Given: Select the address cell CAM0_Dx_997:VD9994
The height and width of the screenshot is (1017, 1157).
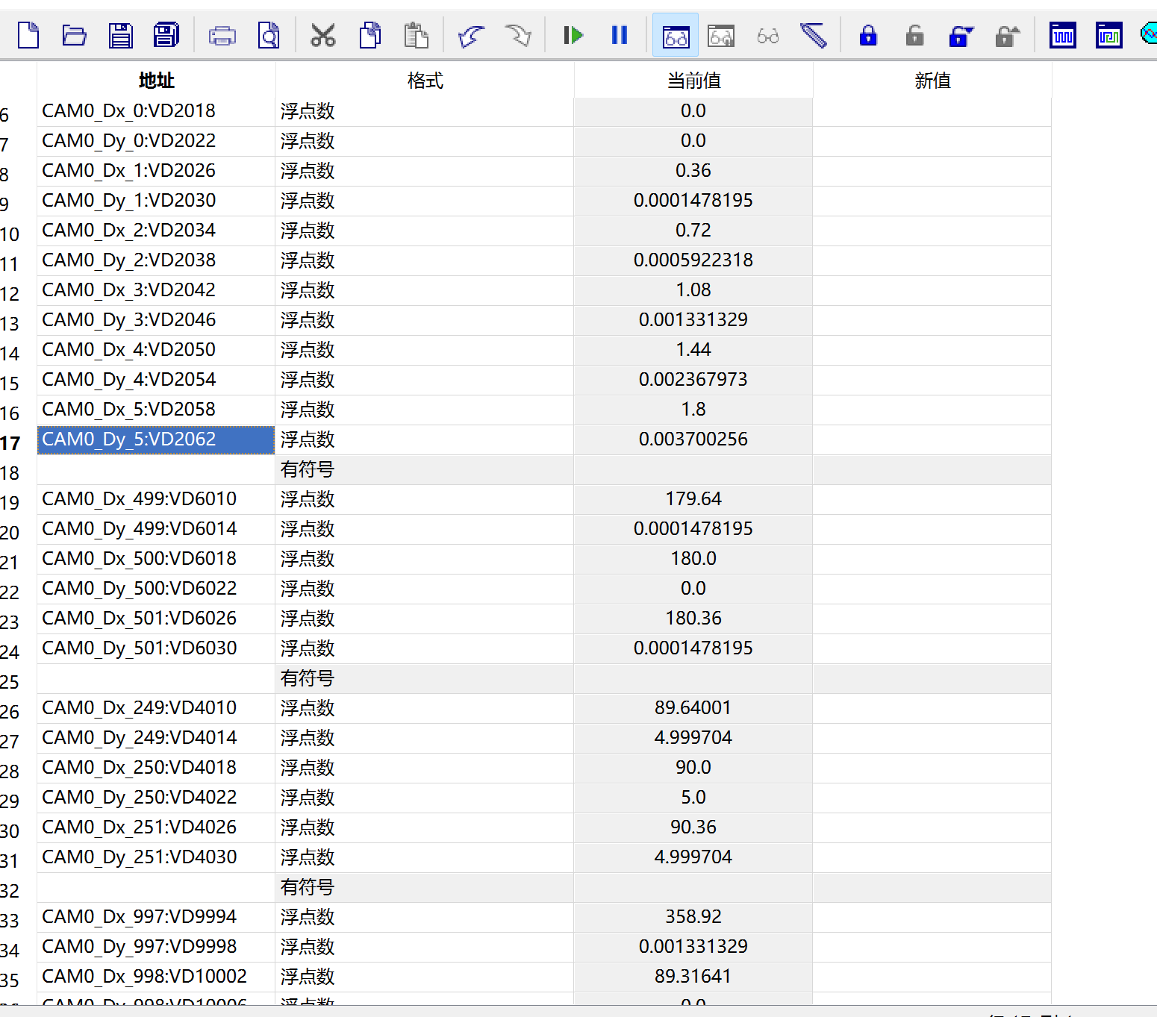Looking at the screenshot, I should click(156, 917).
